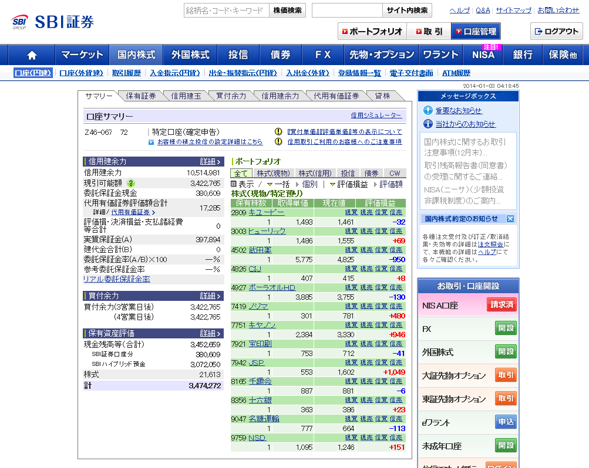Switch to 信用建余力 tab

(x=280, y=96)
